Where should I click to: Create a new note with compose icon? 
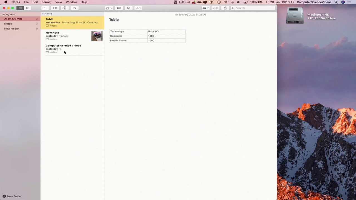point(75,8)
